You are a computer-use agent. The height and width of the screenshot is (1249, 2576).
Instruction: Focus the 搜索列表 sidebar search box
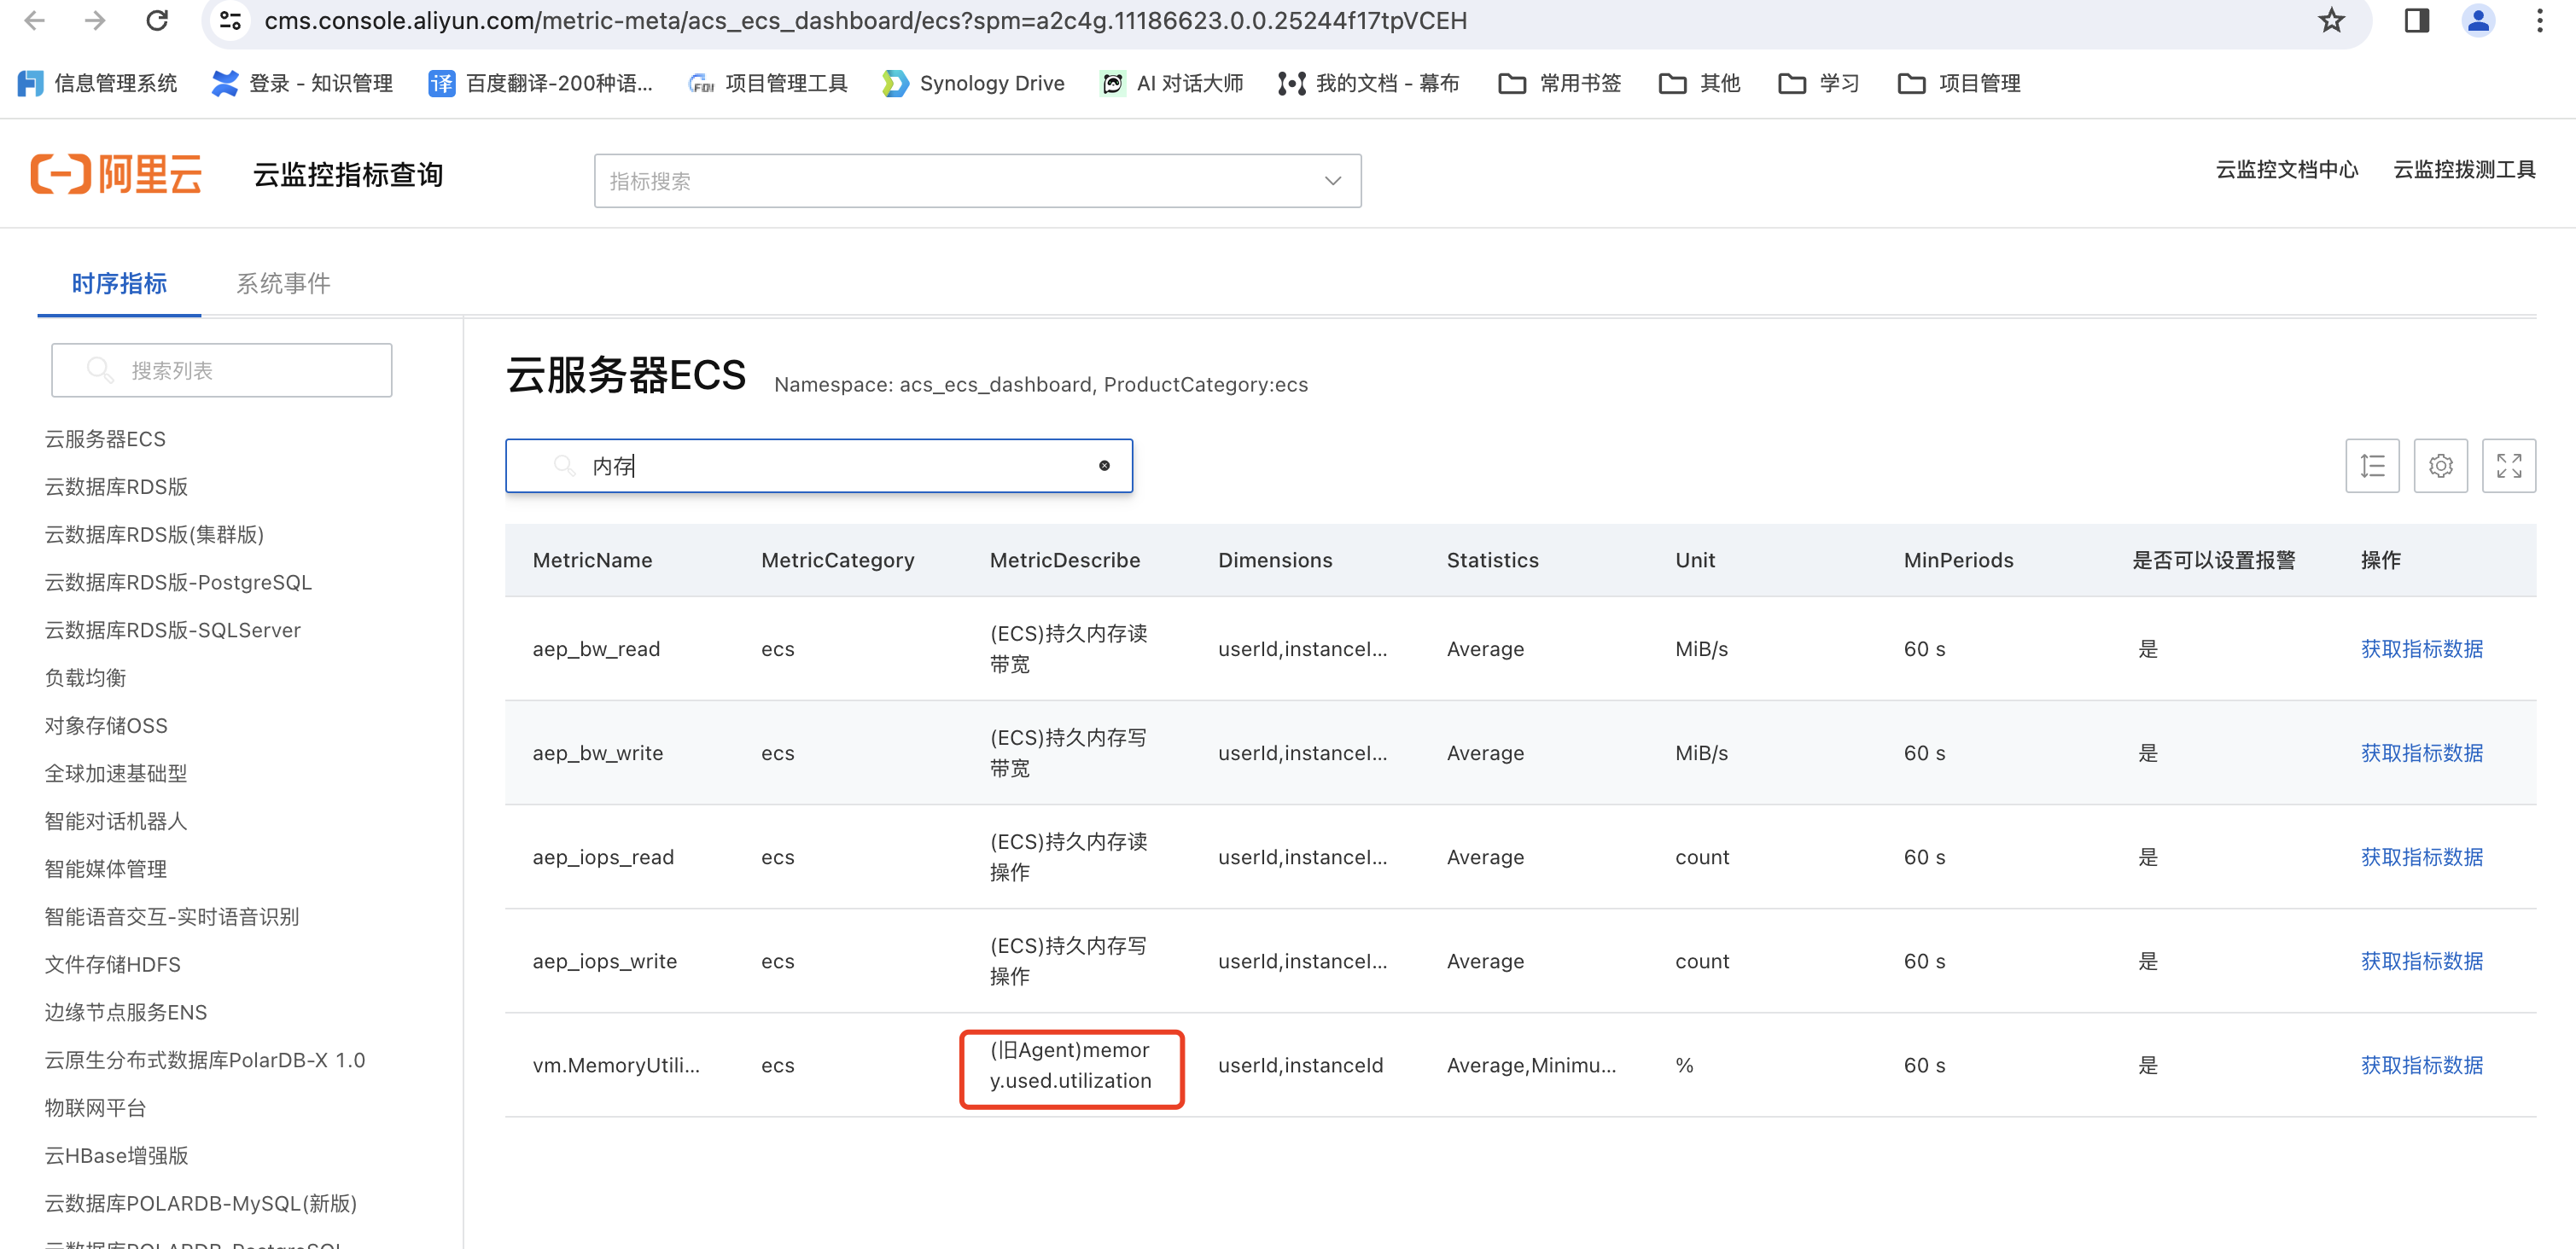(x=221, y=371)
